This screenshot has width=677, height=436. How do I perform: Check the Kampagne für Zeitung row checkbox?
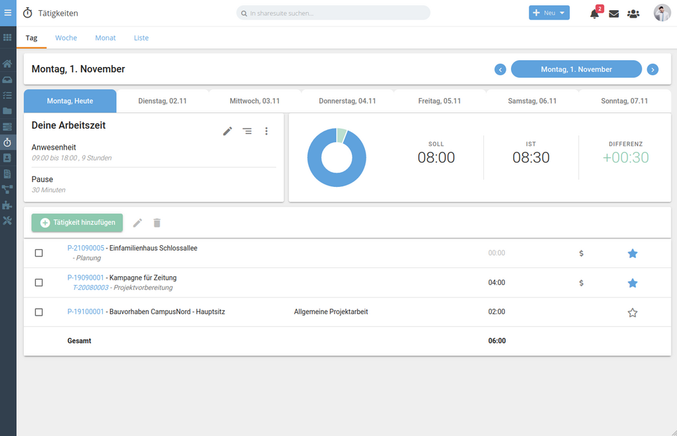(x=39, y=282)
